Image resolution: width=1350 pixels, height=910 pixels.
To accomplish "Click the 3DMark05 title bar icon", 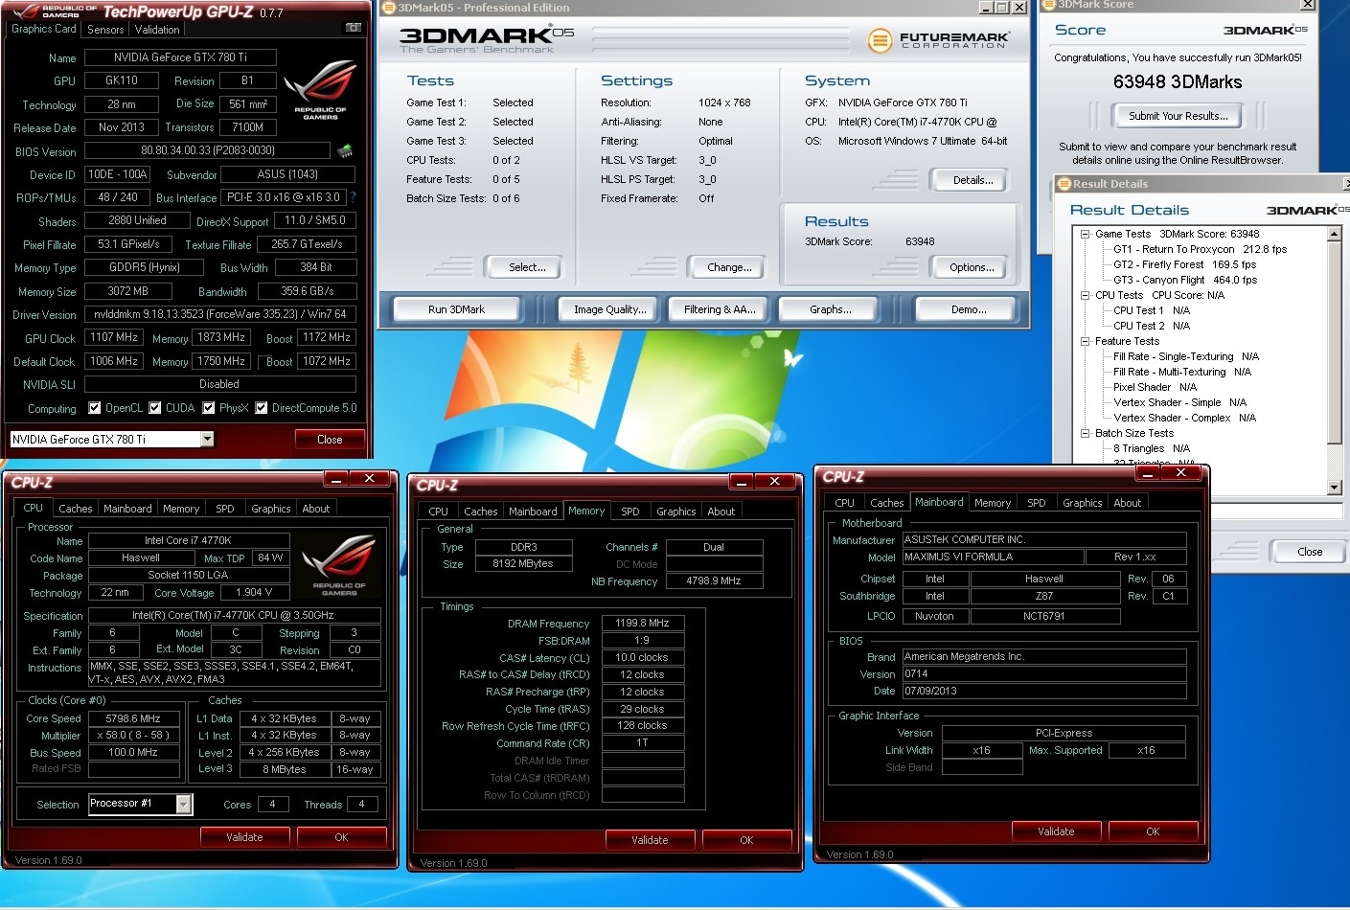I will pos(389,8).
